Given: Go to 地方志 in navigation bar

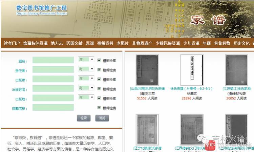Looking at the screenshot, I should tap(57, 43).
